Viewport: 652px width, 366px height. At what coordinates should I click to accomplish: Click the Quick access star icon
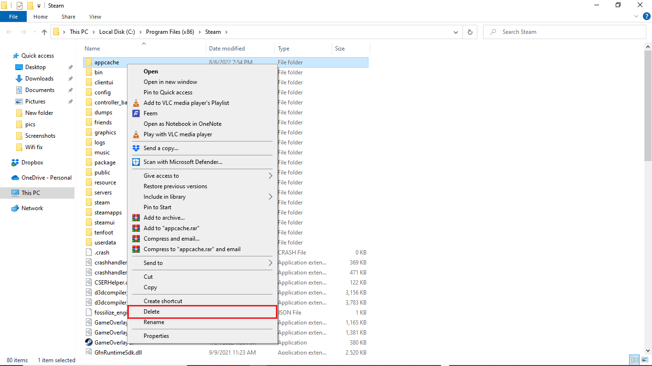click(16, 56)
